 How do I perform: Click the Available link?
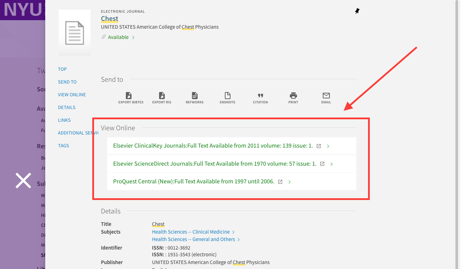(x=118, y=37)
